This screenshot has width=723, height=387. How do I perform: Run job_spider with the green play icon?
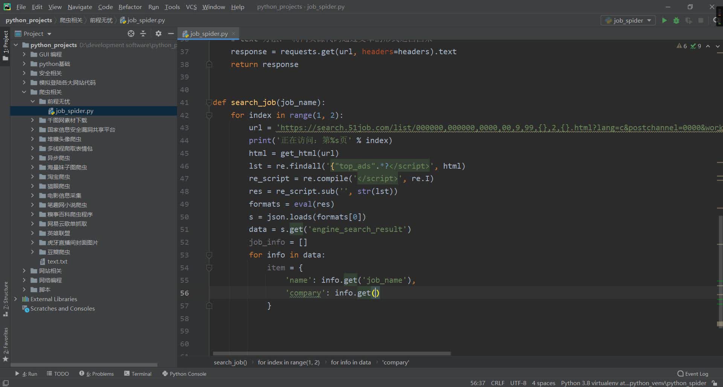664,20
